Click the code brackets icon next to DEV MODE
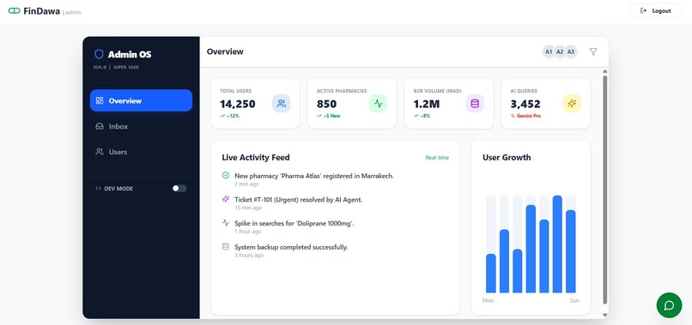The image size is (692, 325). pos(98,189)
